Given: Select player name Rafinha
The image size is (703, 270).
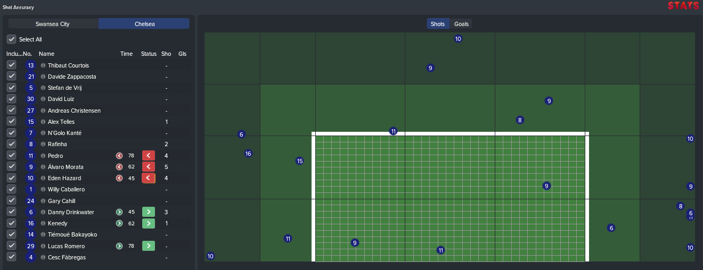Looking at the screenshot, I should pos(58,144).
